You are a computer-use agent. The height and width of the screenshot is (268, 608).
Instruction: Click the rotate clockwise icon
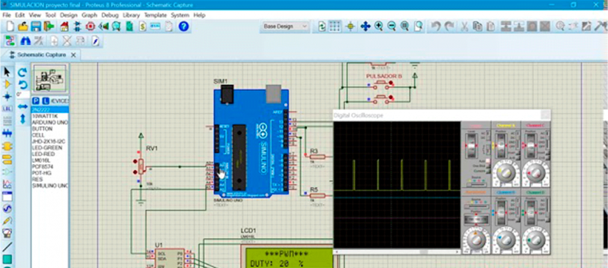[23, 72]
